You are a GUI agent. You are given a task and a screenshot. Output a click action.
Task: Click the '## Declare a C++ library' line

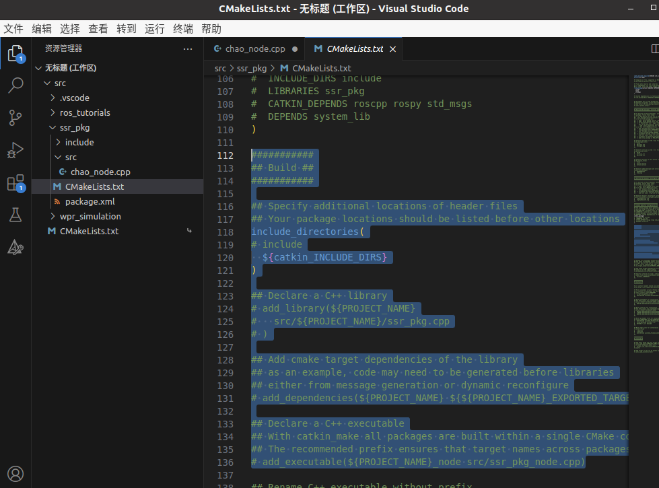point(319,295)
